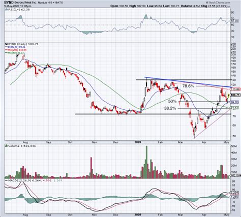
Task: Click the '50%' Fibonacci retracement label
Action: (x=172, y=101)
